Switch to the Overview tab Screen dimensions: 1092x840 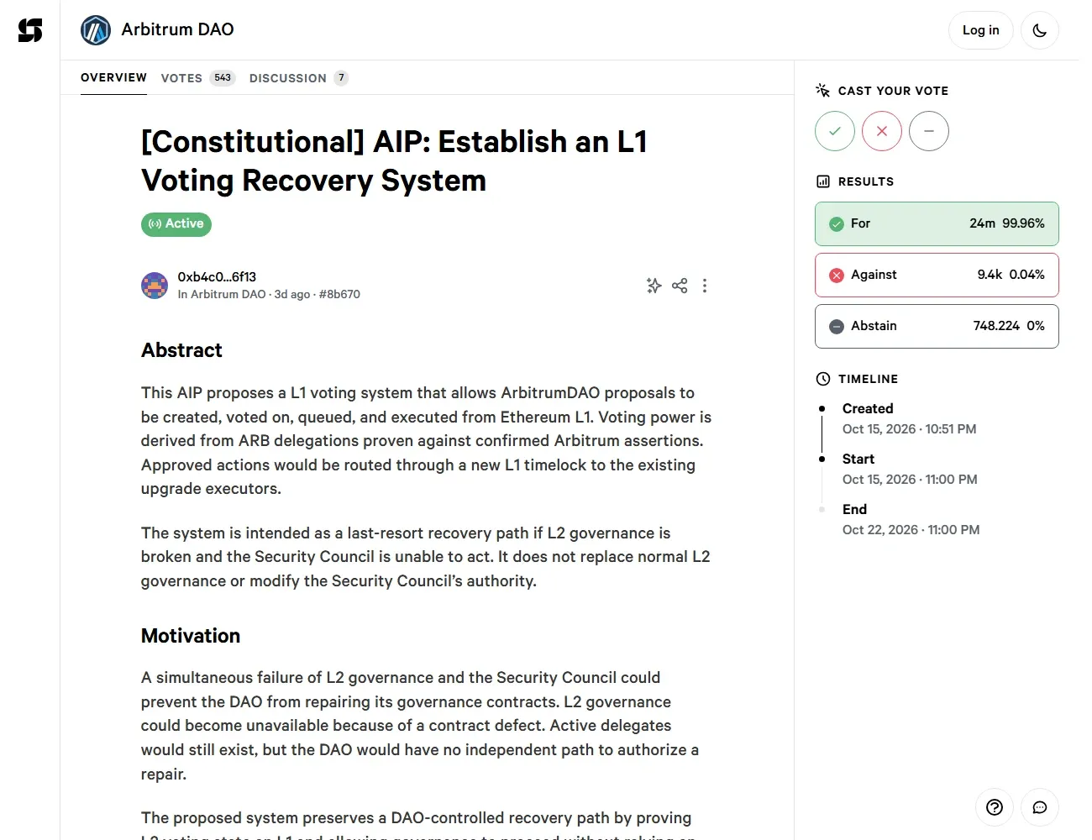point(113,77)
